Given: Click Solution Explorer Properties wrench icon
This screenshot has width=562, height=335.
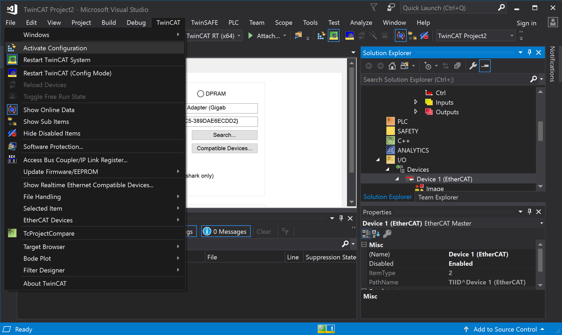Looking at the screenshot, I should [x=473, y=66].
